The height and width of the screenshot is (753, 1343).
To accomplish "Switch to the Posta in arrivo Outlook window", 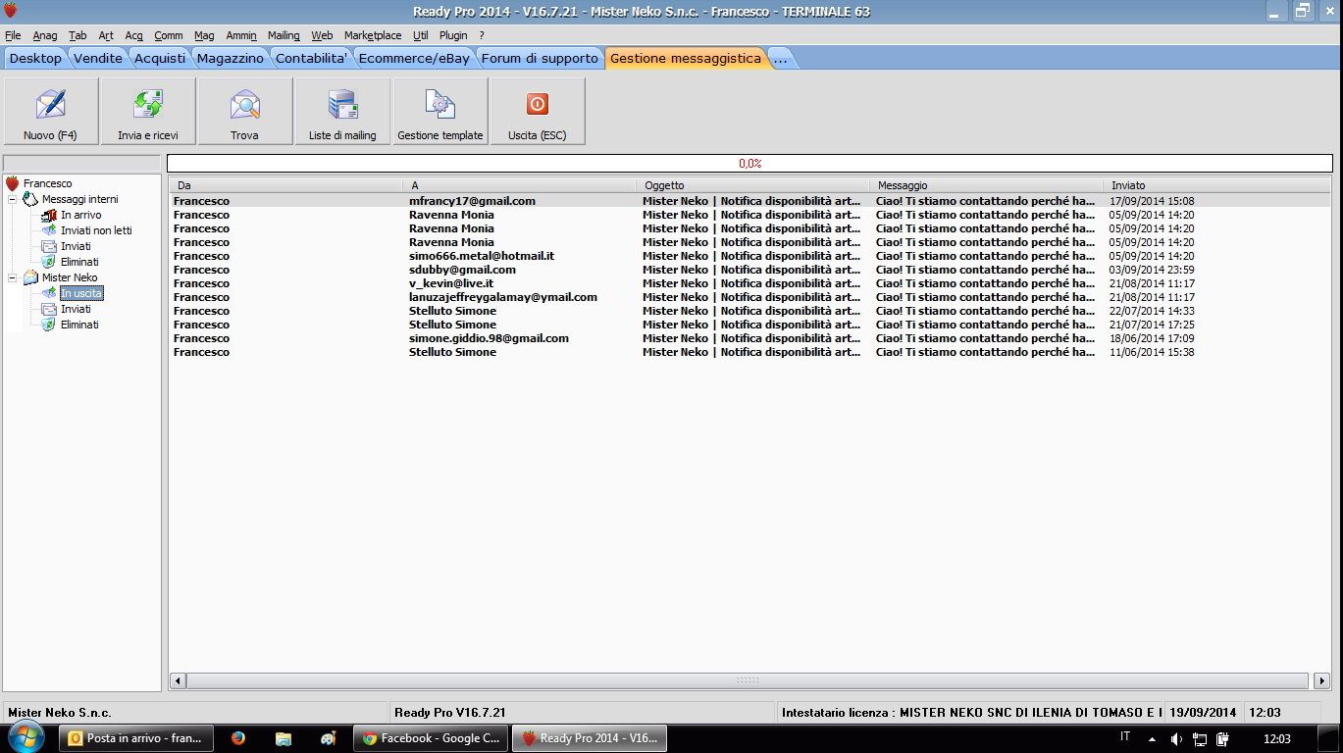I will tap(136, 738).
